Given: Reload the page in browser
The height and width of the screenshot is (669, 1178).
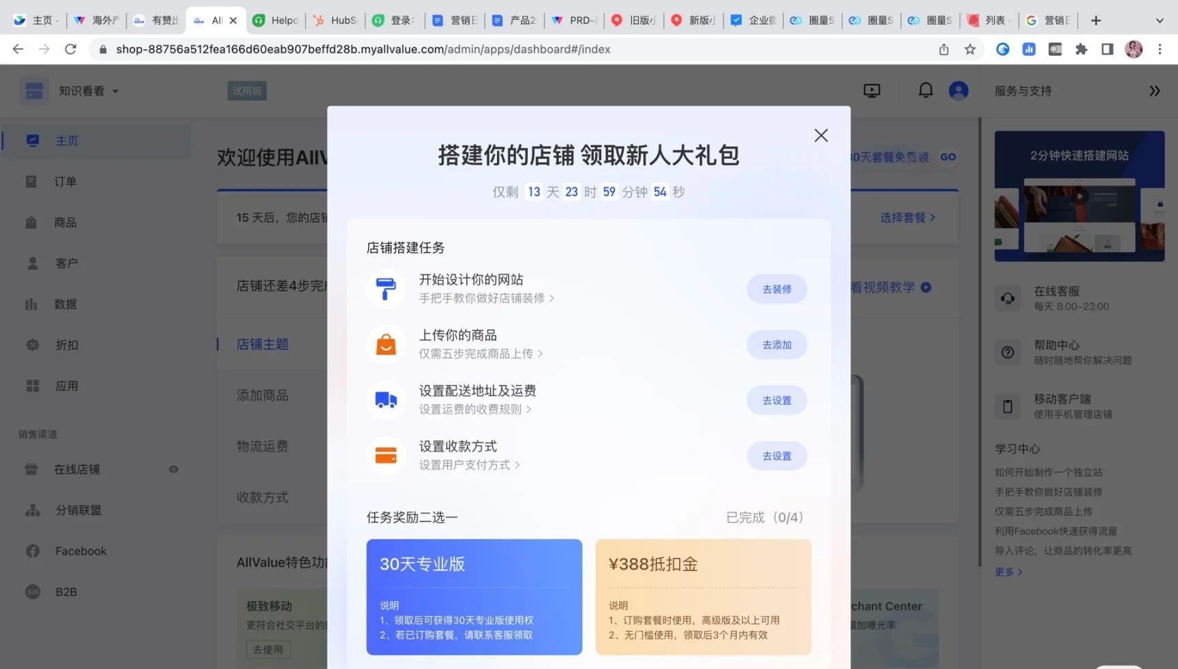Looking at the screenshot, I should (70, 49).
